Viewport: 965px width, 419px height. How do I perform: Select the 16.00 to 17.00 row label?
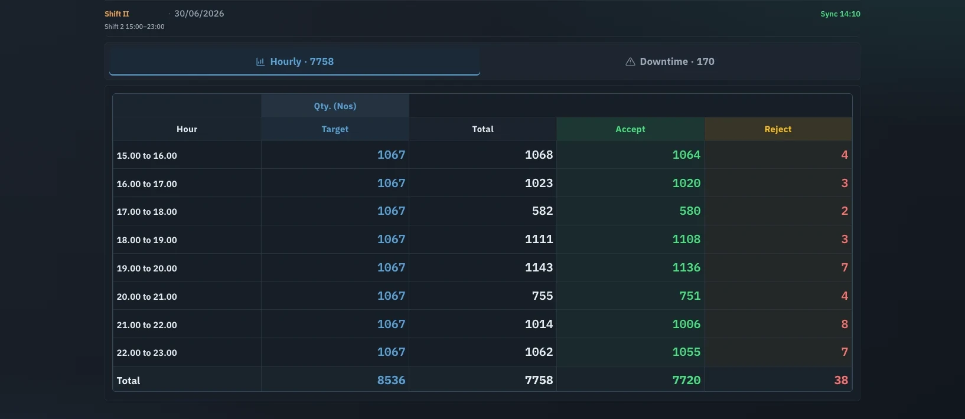coord(147,184)
